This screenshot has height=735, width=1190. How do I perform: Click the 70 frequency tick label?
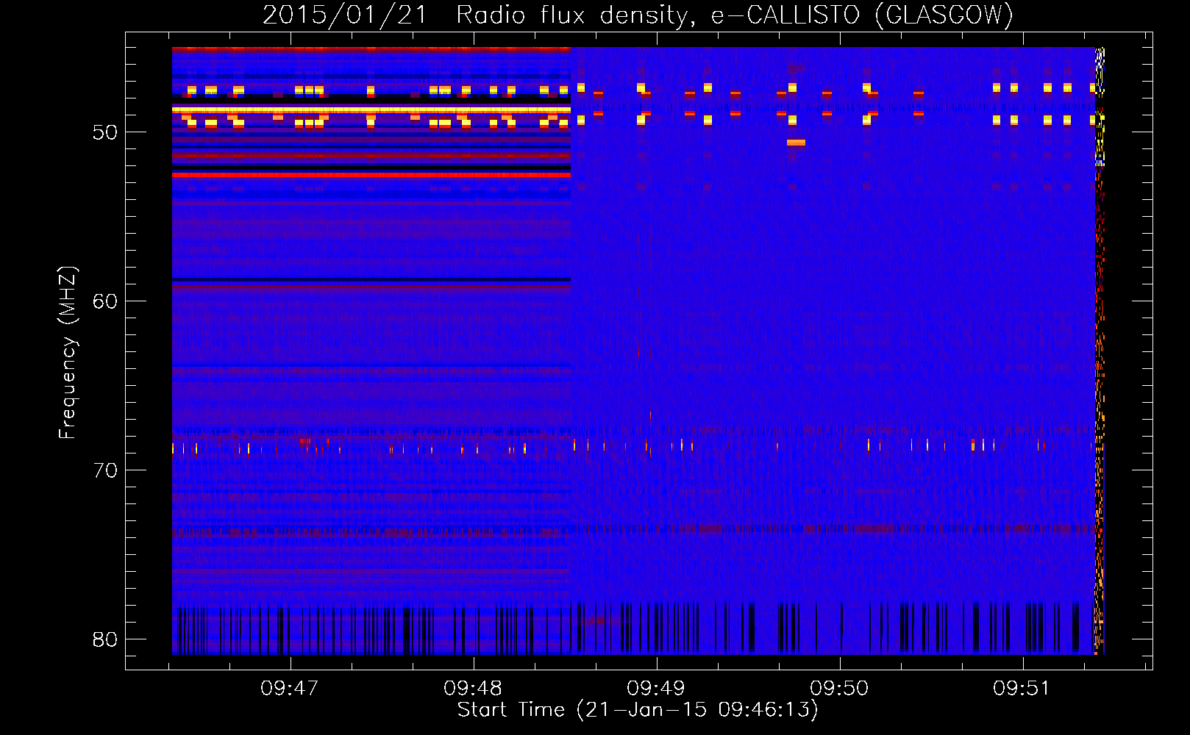(x=104, y=470)
